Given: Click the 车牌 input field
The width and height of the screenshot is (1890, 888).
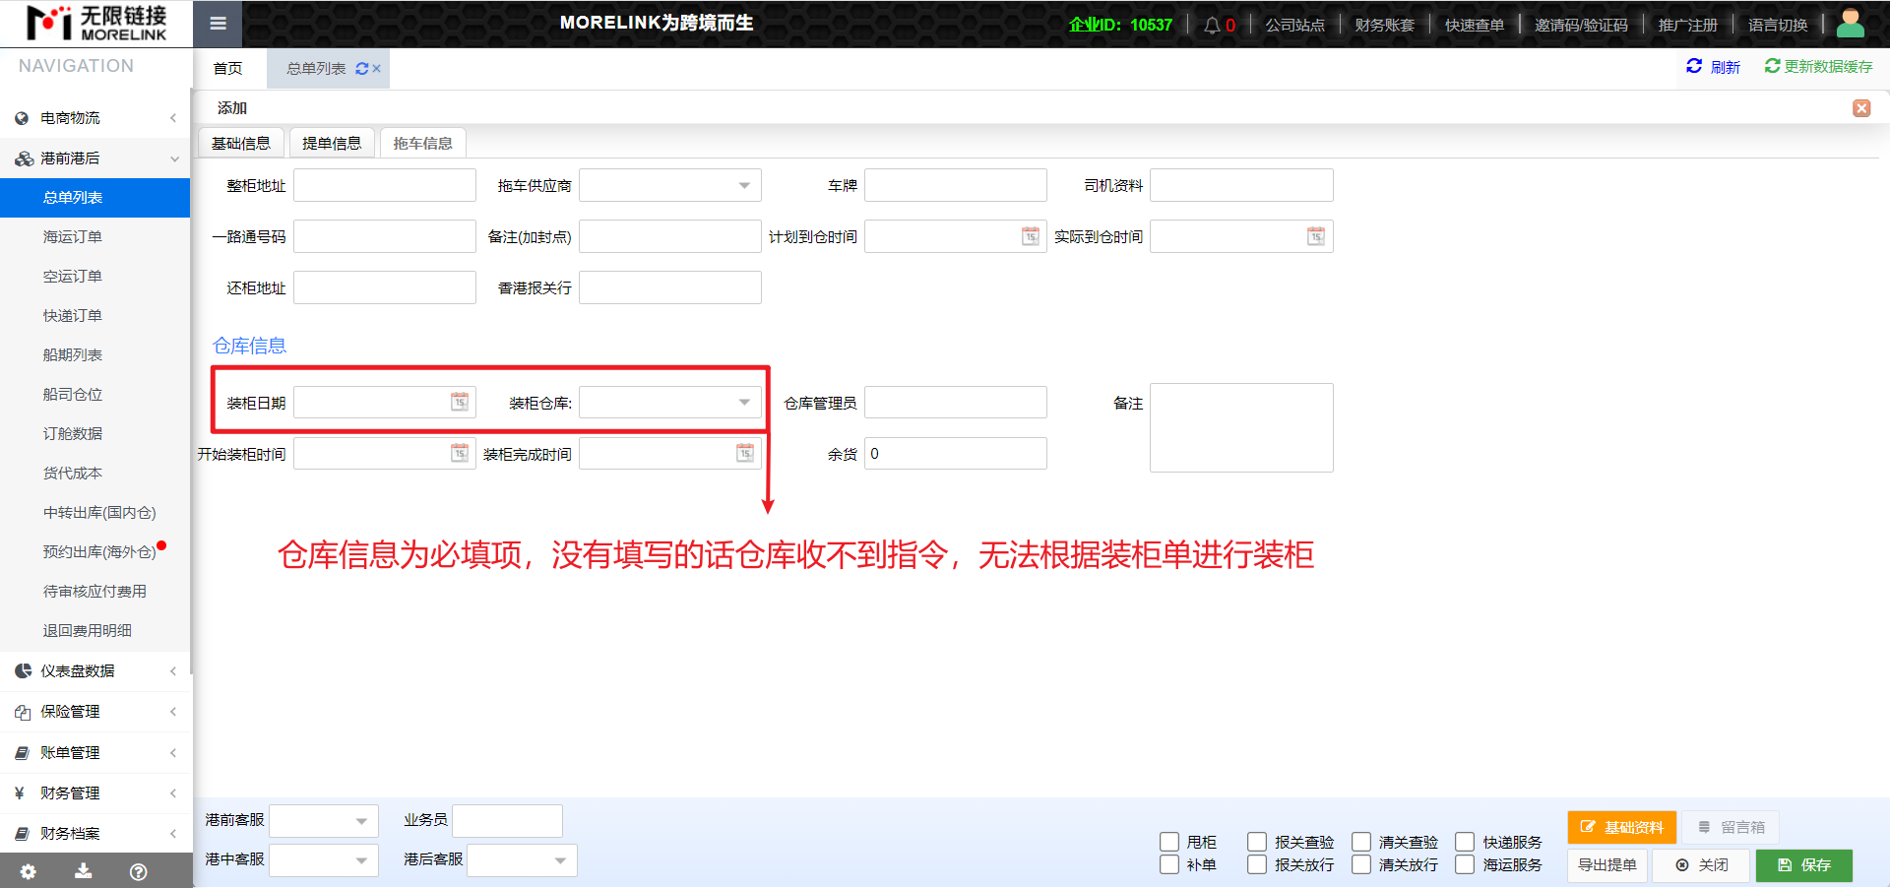Looking at the screenshot, I should [x=956, y=185].
